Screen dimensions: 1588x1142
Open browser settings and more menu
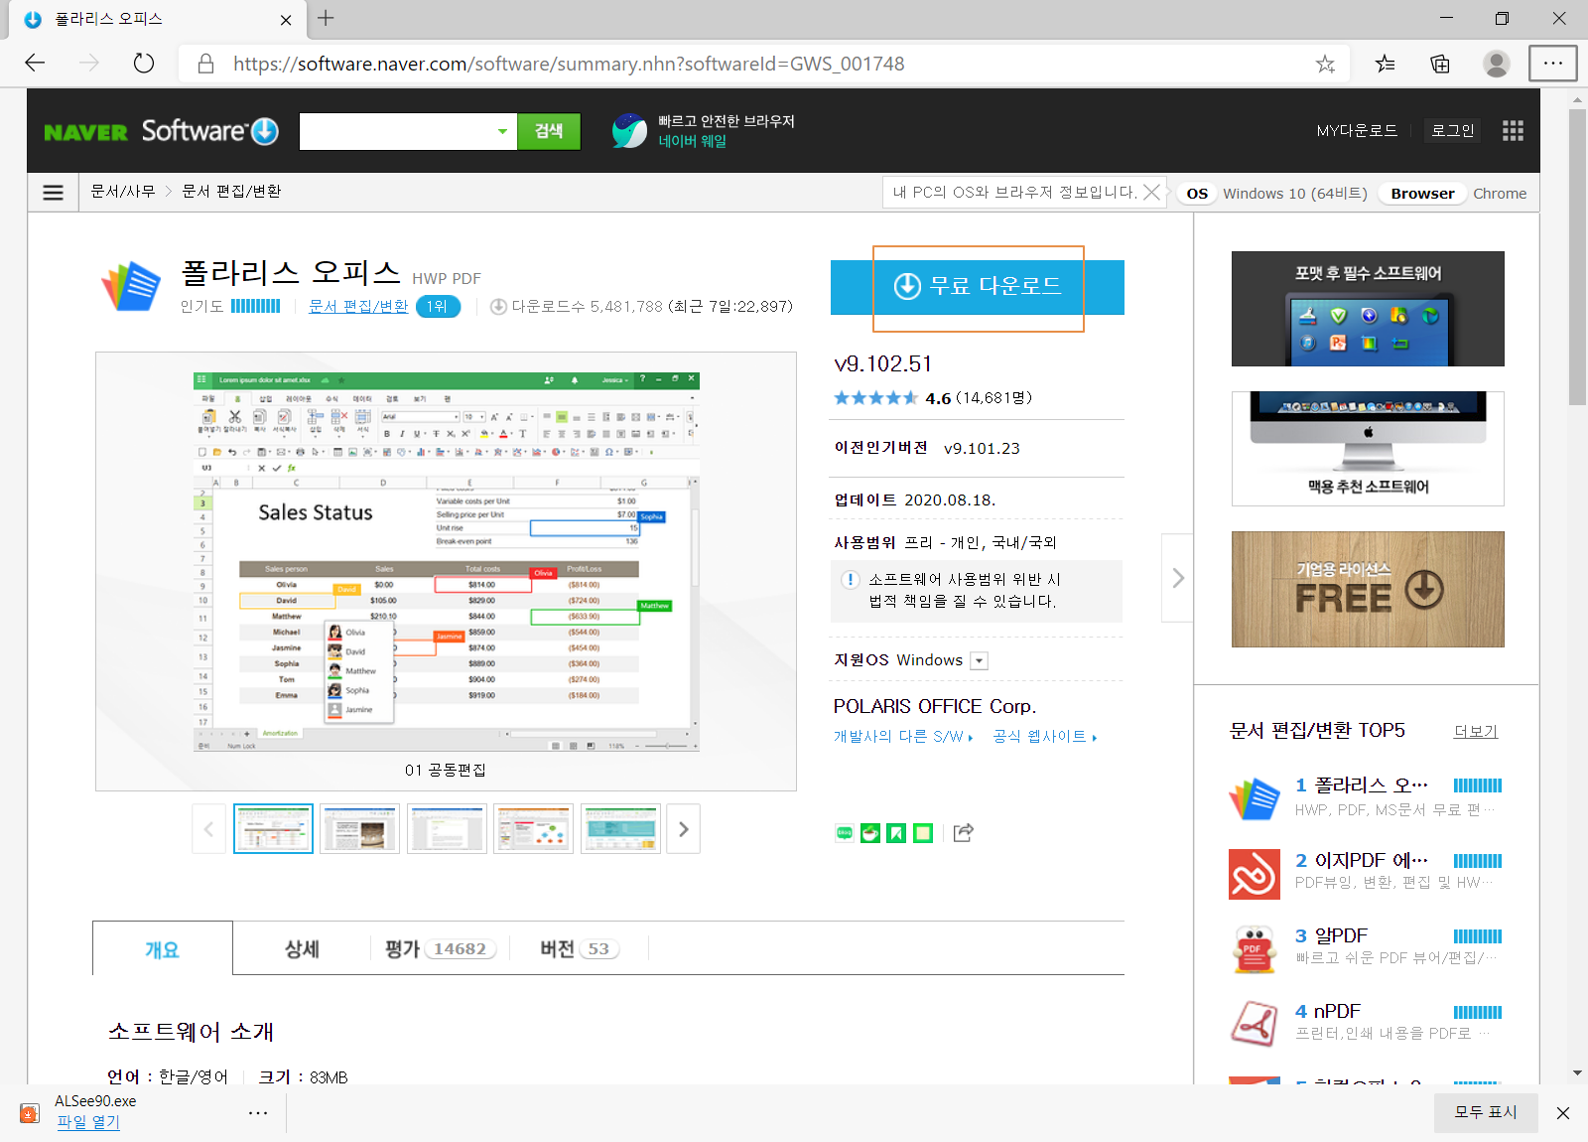(x=1552, y=64)
